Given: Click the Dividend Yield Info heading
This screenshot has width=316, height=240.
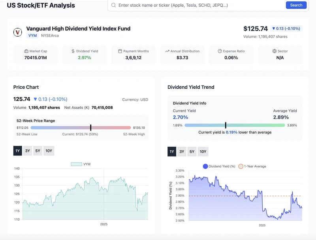Looking at the screenshot, I should pyautogui.click(x=190, y=103).
